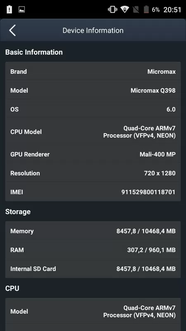The height and width of the screenshot is (331, 186).
Task: Tap the no-SIM status icon
Action: click(x=136, y=10)
